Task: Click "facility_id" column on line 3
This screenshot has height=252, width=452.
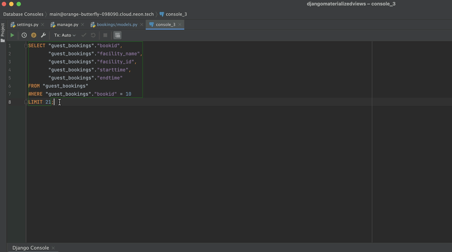Action: click(x=116, y=62)
